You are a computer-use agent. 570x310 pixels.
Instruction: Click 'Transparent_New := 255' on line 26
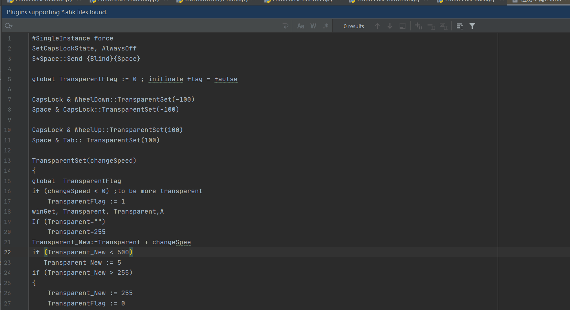pos(90,293)
